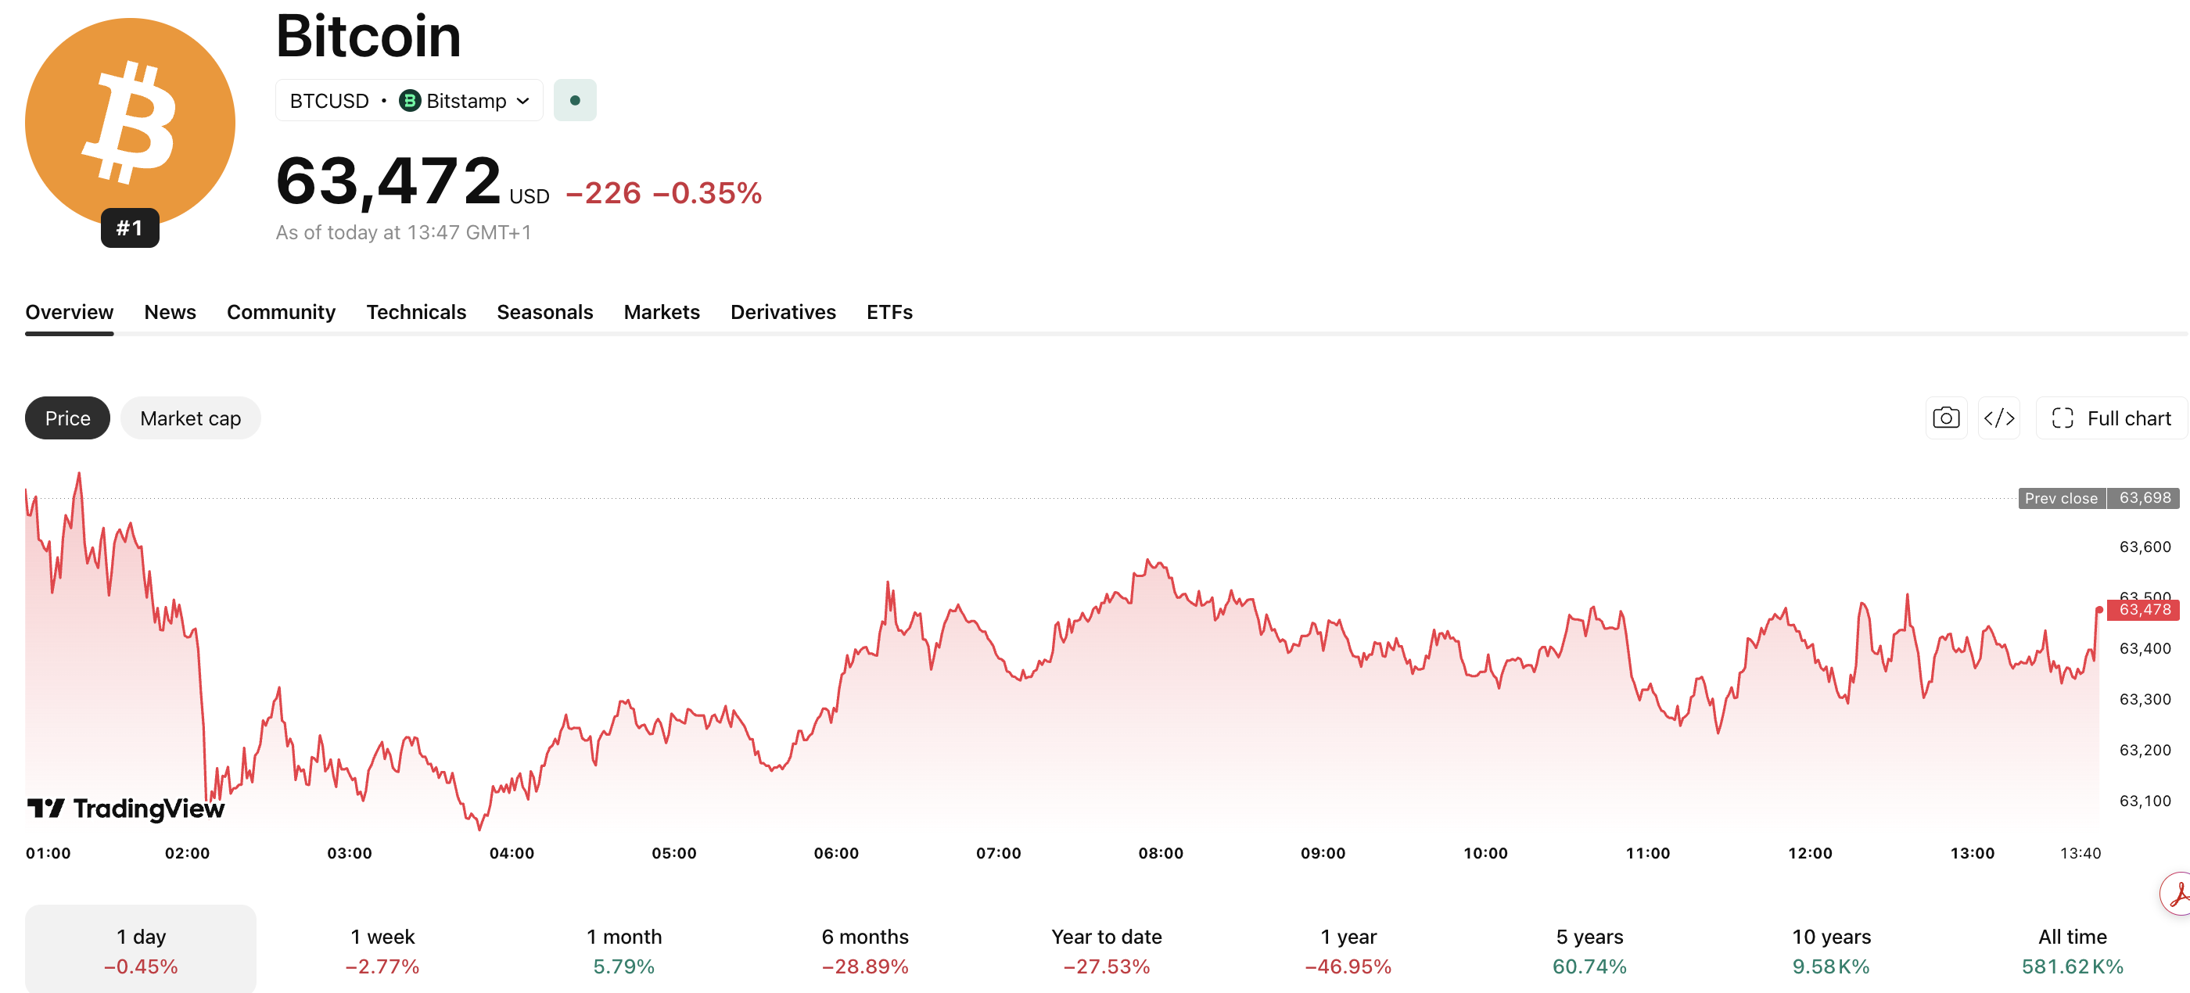
Task: Choose the 5 years range
Action: pos(1590,951)
